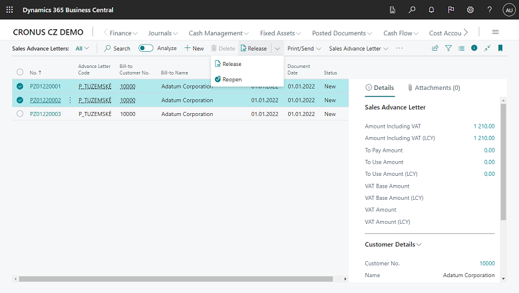Toggle the FactBox information icon
Image resolution: width=519 pixels, height=293 pixels.
(474, 49)
